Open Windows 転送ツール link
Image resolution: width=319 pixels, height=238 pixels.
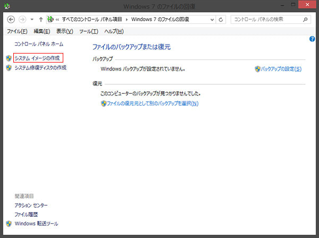[x=36, y=224]
